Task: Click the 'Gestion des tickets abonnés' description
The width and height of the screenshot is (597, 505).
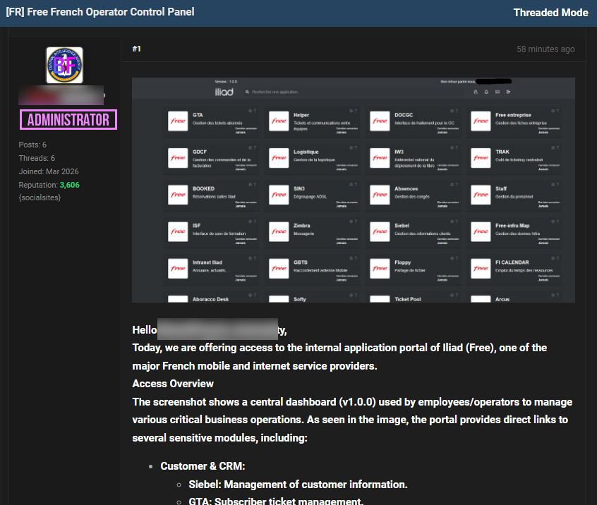Action: (x=217, y=123)
